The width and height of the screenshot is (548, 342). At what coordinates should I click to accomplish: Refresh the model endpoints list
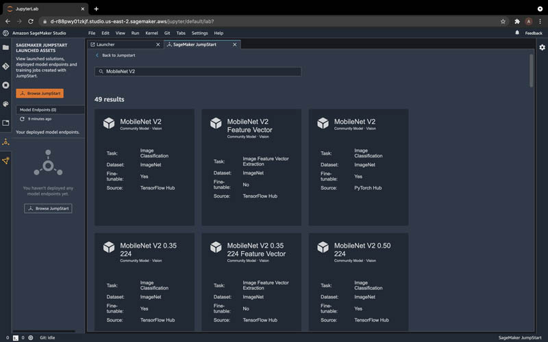[x=22, y=119]
